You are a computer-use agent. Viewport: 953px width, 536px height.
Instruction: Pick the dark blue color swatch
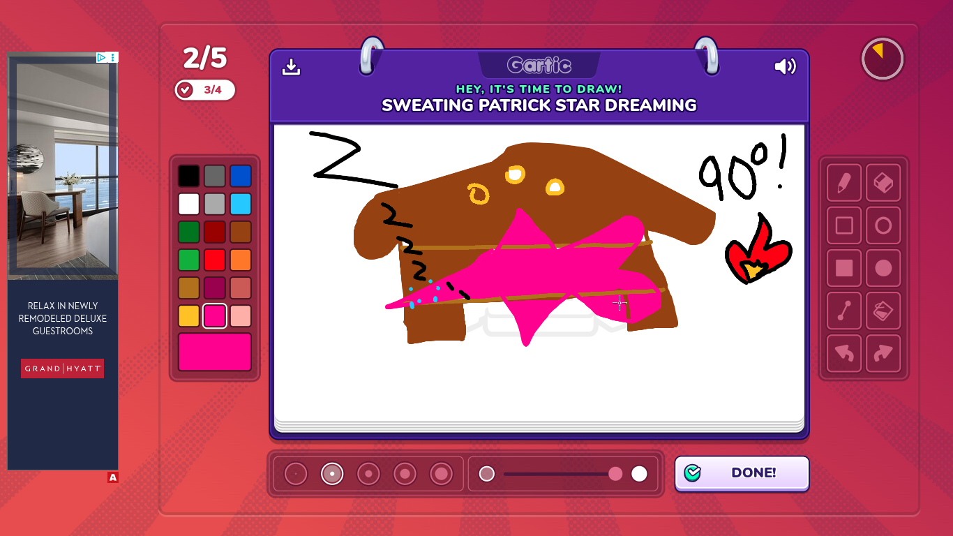(x=241, y=176)
